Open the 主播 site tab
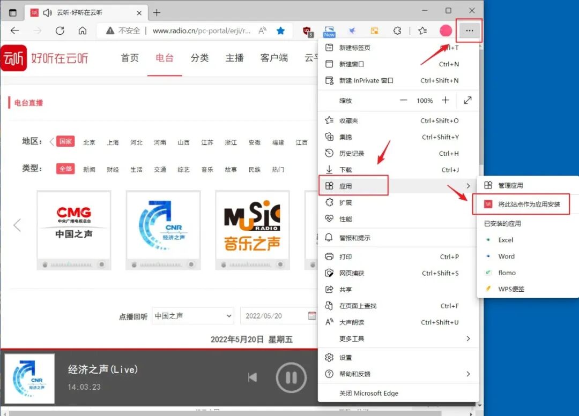Image resolution: width=579 pixels, height=416 pixels. pyautogui.click(x=234, y=58)
